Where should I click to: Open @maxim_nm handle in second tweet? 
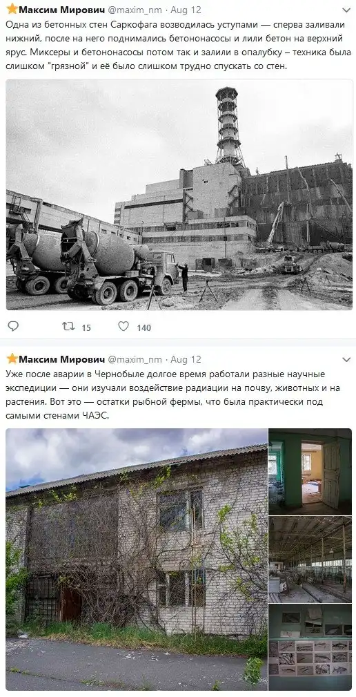tap(135, 359)
